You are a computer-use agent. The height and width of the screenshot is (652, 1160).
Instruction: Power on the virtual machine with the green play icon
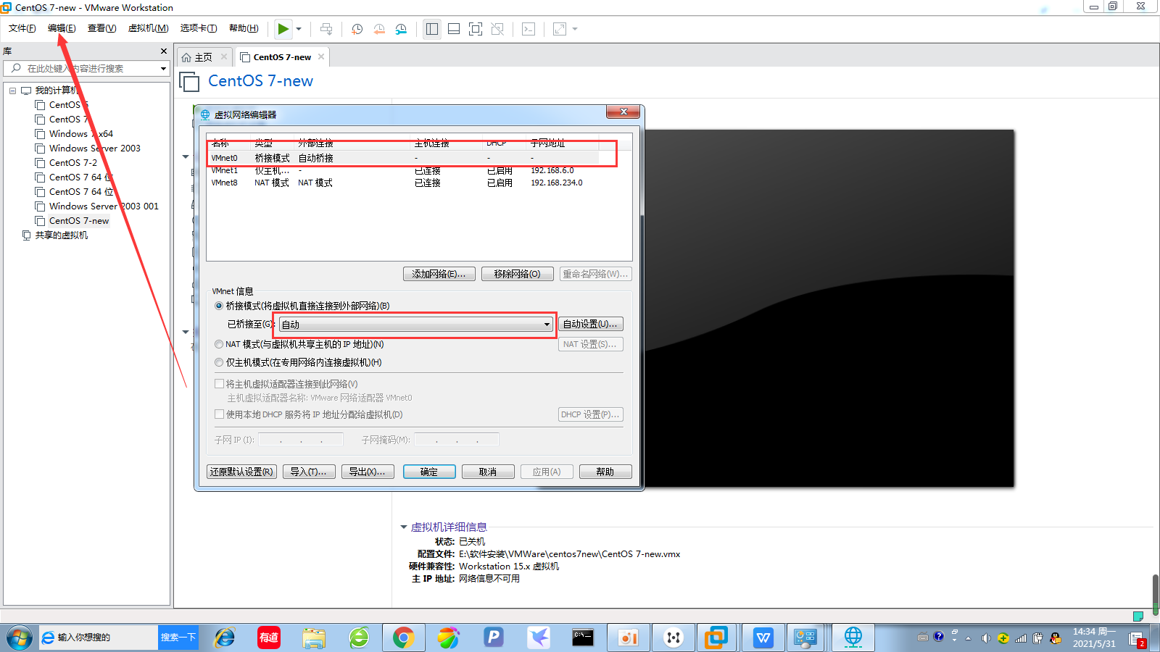283,29
